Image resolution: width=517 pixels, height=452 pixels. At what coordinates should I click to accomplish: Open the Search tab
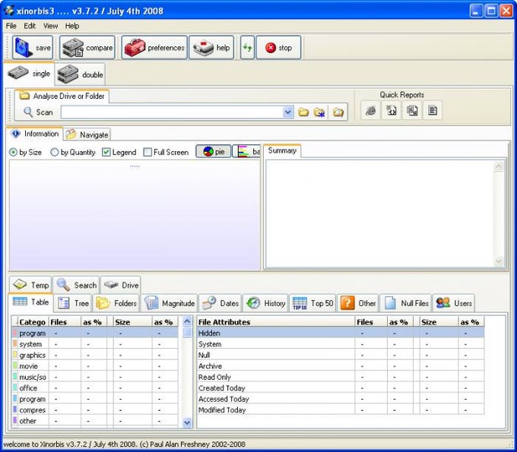(76, 285)
